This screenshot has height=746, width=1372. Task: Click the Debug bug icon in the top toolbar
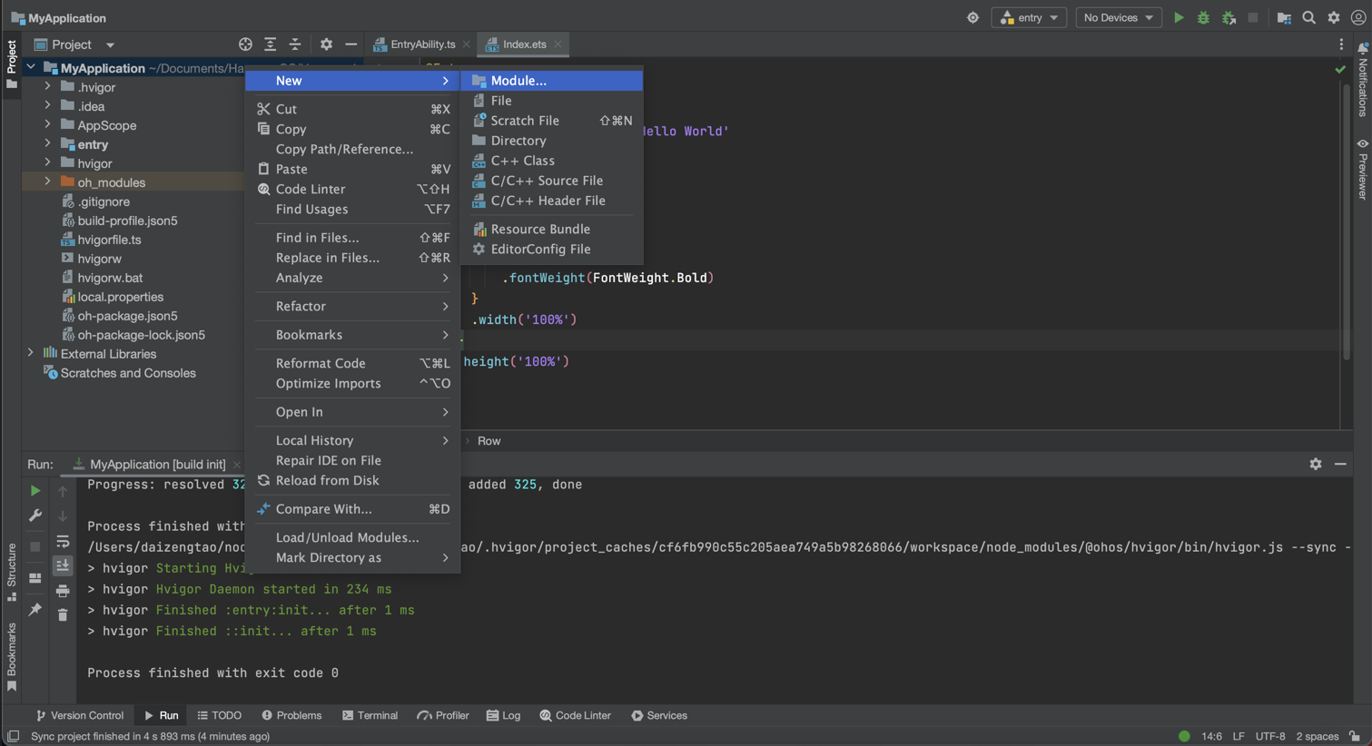pos(1203,17)
